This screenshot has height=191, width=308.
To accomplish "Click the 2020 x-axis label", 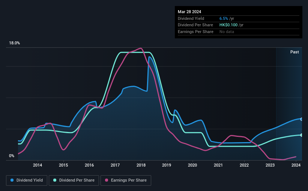I will pos(192,165).
